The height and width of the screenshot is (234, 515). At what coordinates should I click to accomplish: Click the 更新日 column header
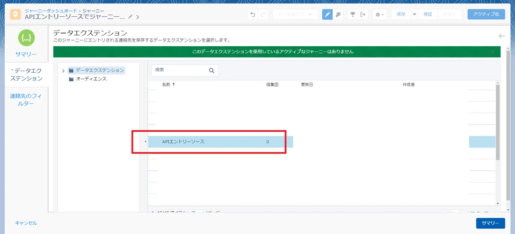[x=307, y=85]
